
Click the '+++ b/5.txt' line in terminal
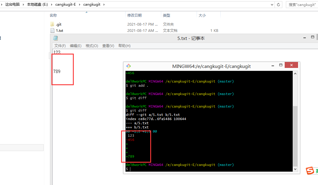click(x=137, y=127)
